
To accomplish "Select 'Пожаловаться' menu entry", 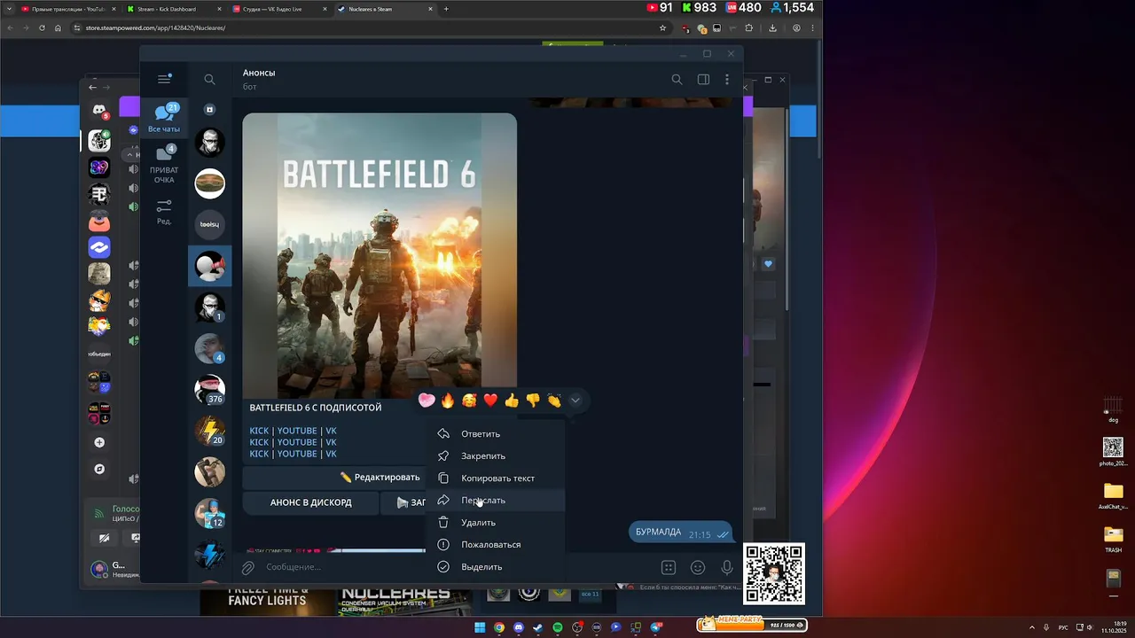I will click(x=495, y=545).
